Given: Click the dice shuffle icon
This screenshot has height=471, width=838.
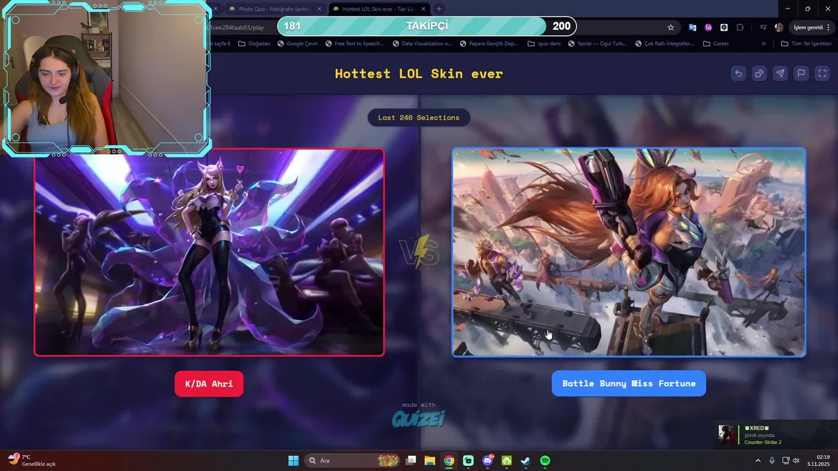Looking at the screenshot, I should (759, 73).
